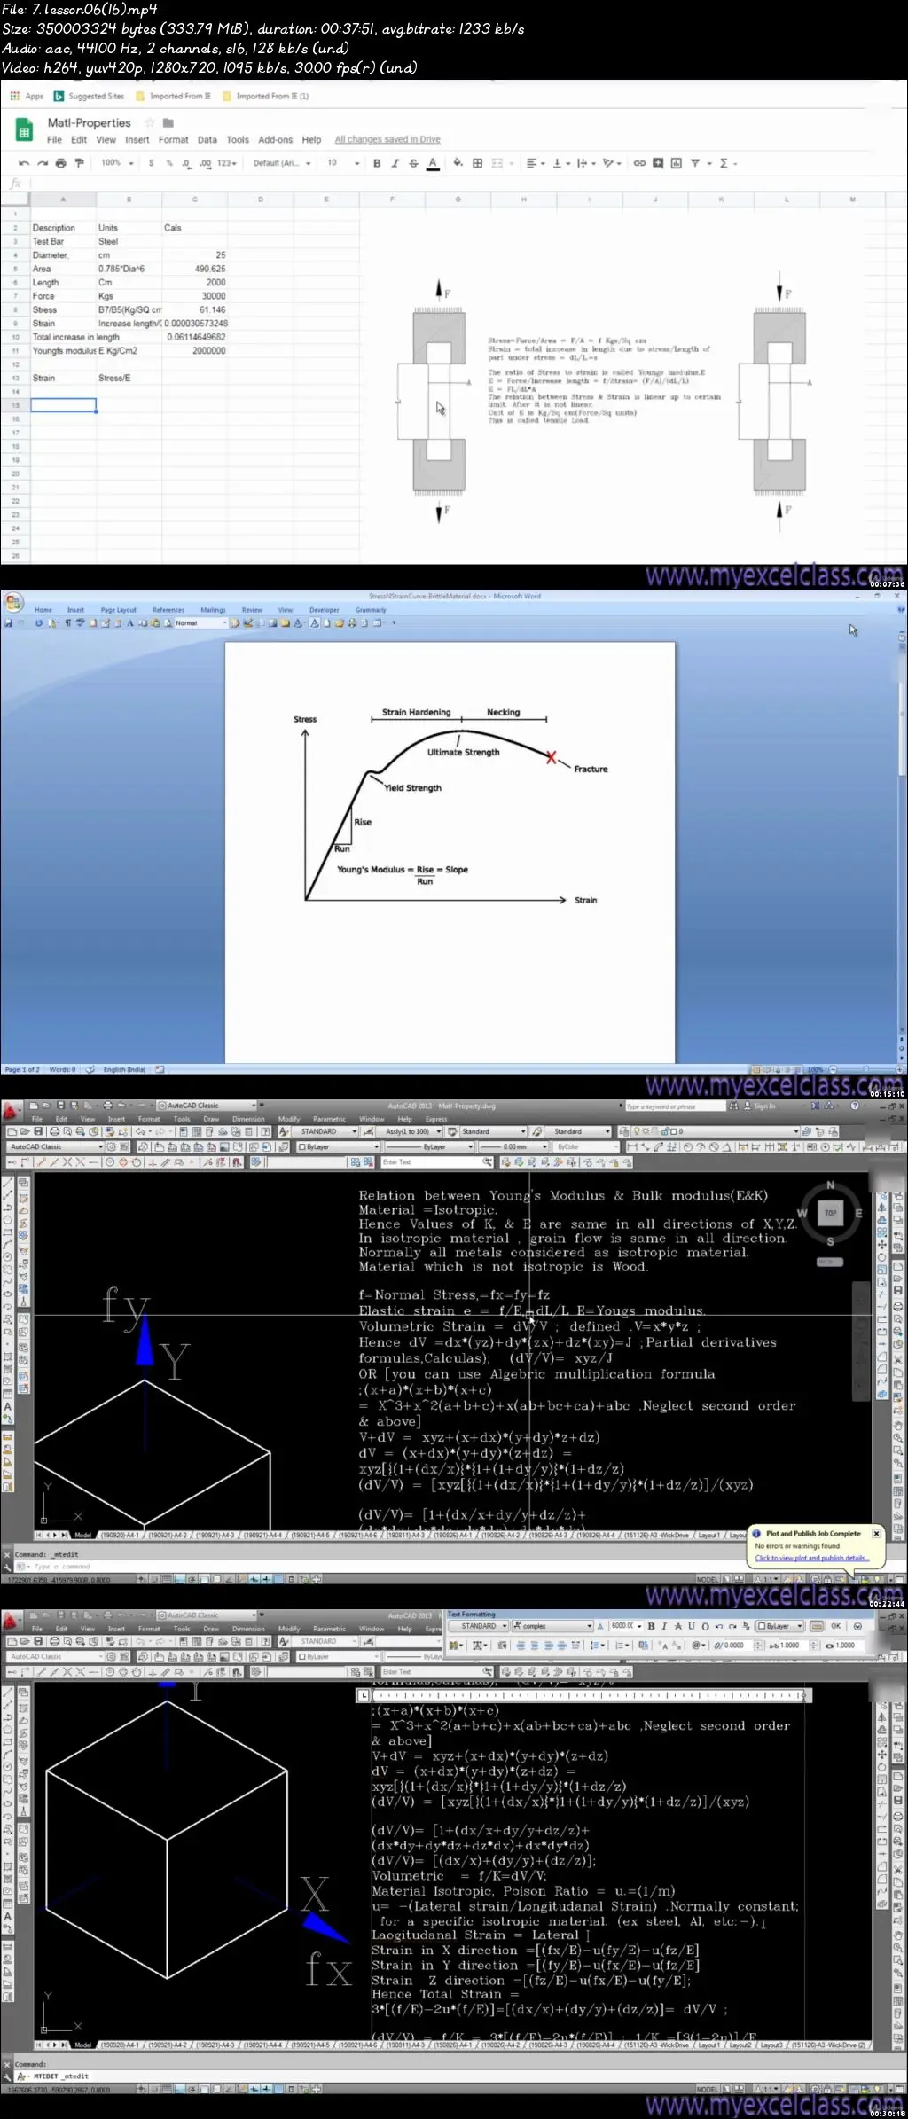Toggle Bold in Google Sheets toolbar
This screenshot has height=2119, width=908.
point(377,163)
